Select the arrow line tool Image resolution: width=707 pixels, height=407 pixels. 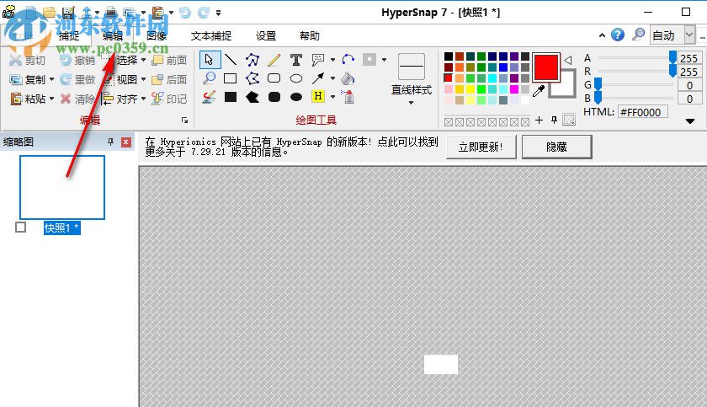[x=318, y=78]
